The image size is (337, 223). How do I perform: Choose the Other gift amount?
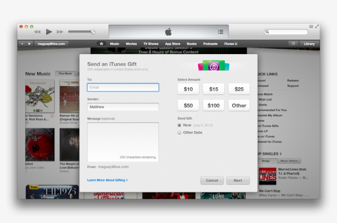[239, 105]
